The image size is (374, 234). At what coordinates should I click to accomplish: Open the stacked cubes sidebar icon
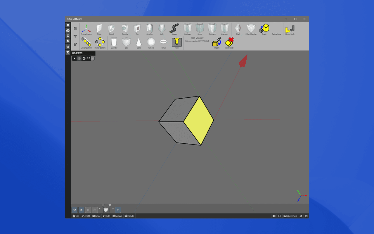click(68, 30)
